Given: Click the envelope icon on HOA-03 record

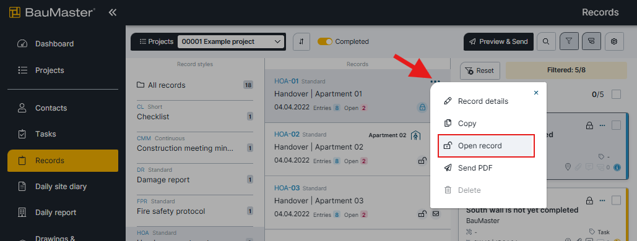Looking at the screenshot, I should [x=436, y=214].
